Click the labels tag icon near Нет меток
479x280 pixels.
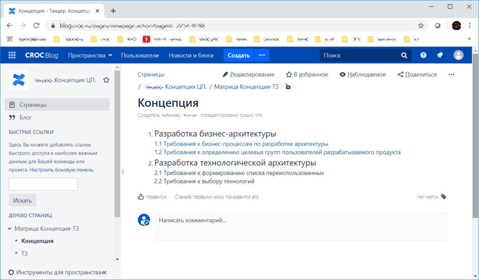(x=443, y=197)
